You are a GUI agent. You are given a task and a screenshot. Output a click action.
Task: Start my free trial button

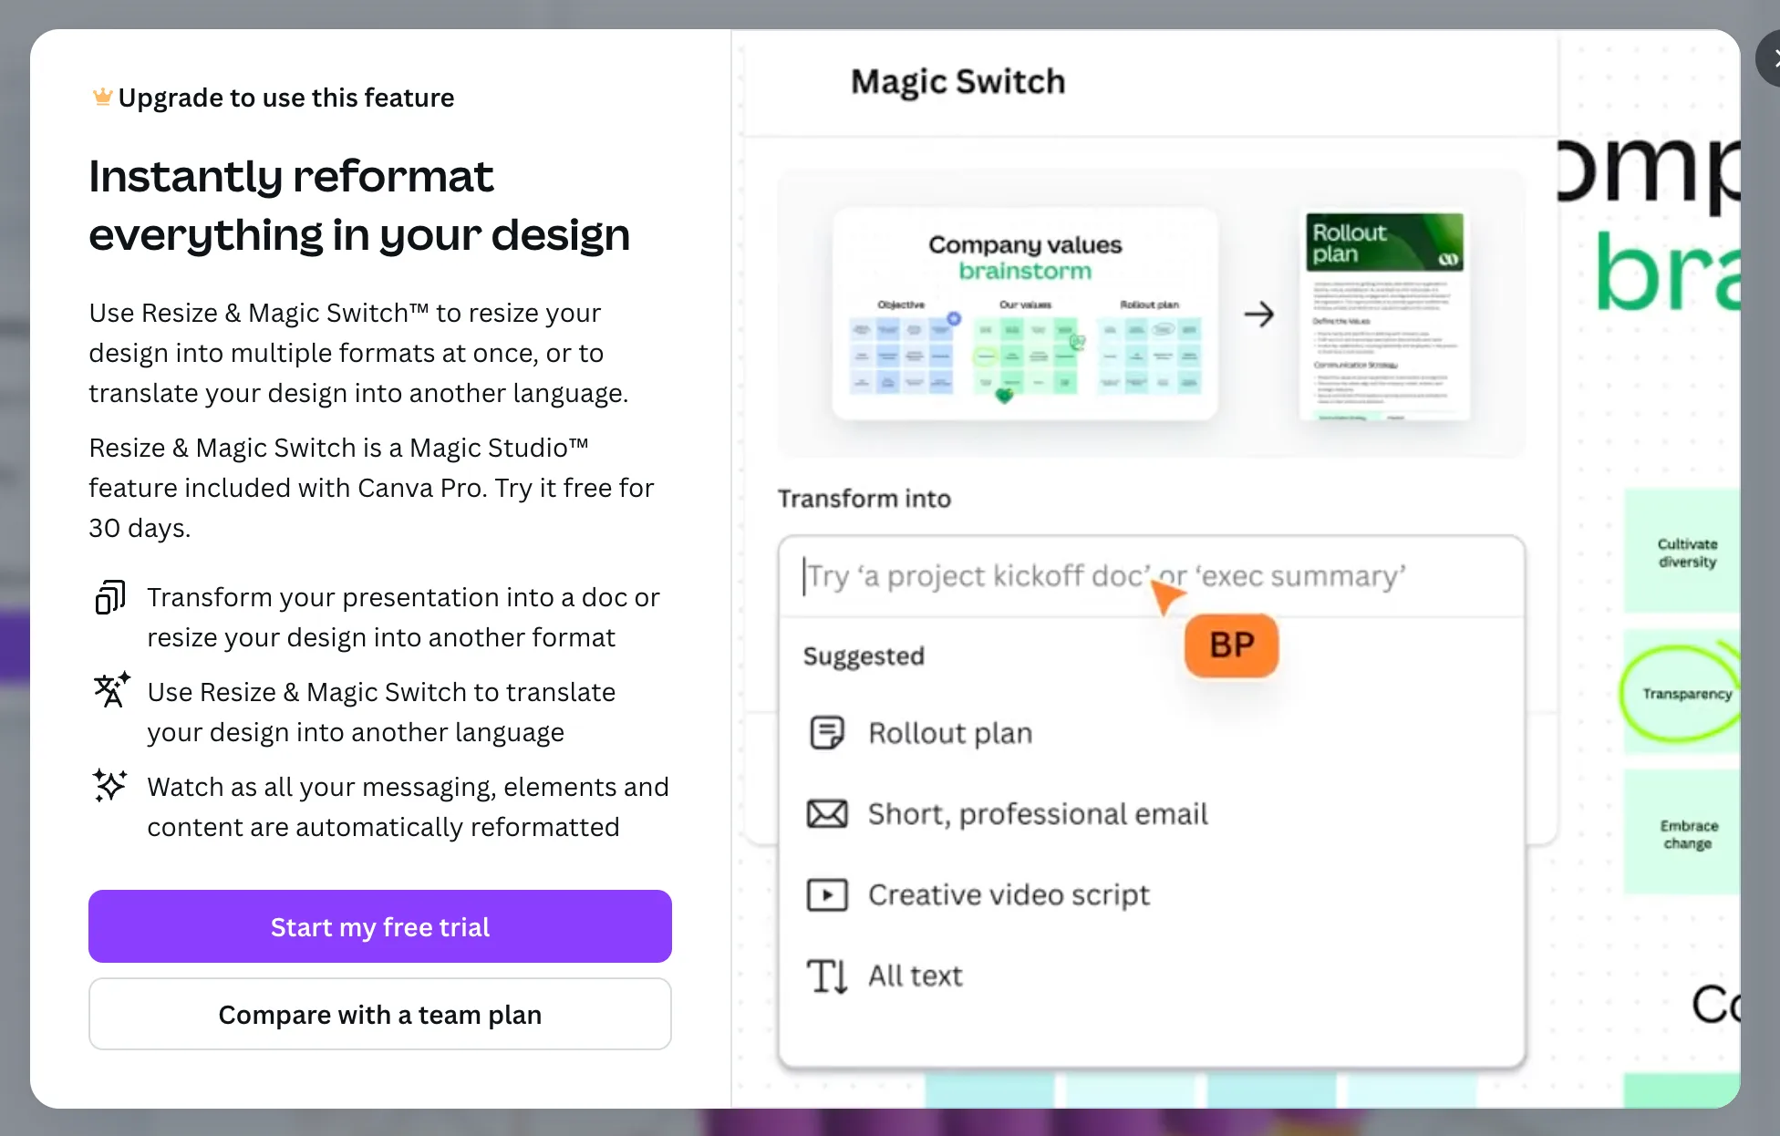(380, 926)
